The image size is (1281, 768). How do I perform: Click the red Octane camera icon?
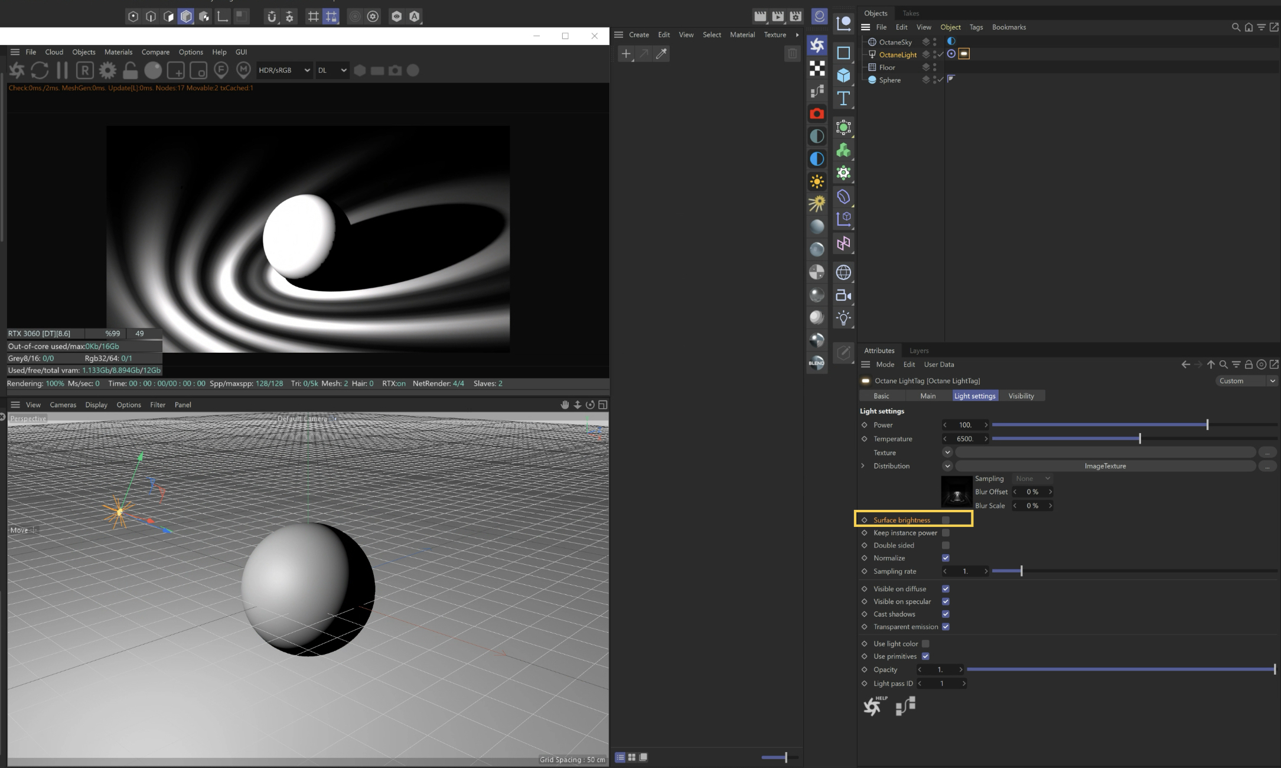click(x=817, y=113)
